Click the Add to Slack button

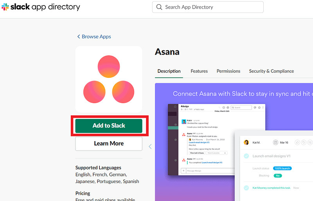tap(109, 126)
